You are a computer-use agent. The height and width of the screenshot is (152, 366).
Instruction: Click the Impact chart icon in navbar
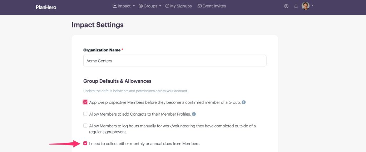(x=115, y=6)
